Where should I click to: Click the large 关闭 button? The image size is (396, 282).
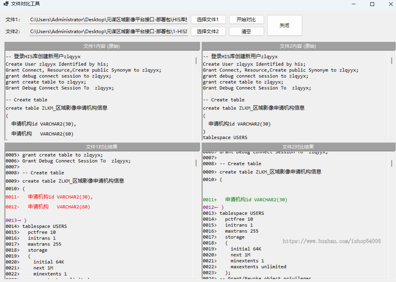[x=284, y=25]
